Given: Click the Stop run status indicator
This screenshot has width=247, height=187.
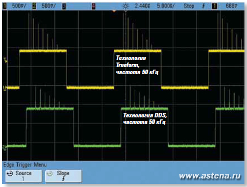Looking at the screenshot, I should 189,6.
